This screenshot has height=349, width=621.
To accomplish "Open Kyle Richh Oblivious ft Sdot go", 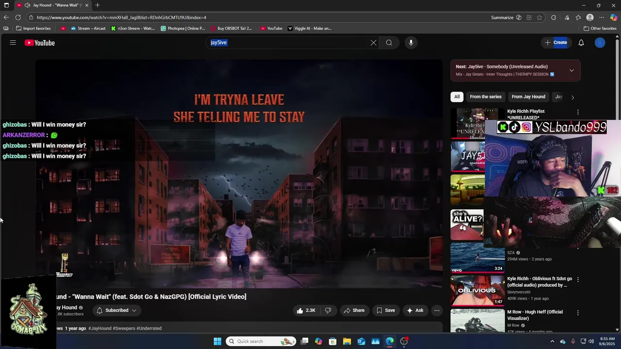I will [x=539, y=282].
